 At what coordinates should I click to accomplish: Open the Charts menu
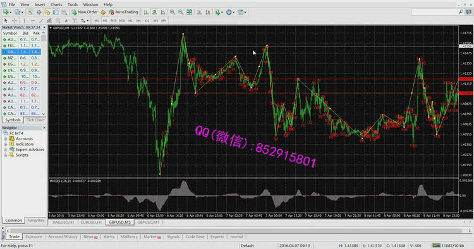tap(56, 4)
